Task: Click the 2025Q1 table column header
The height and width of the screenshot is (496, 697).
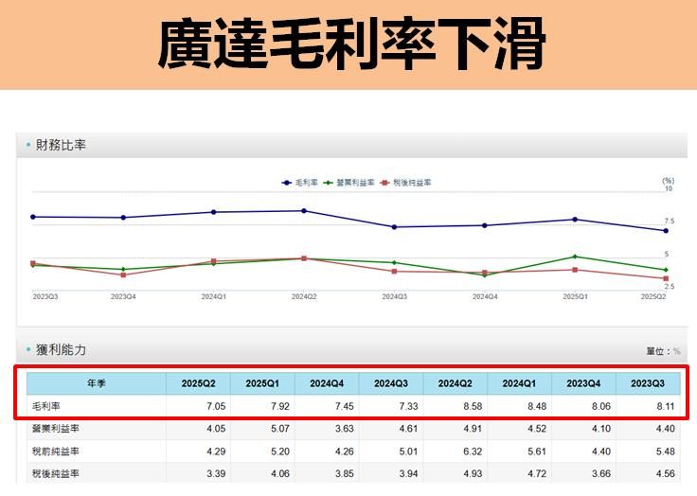Action: [x=262, y=383]
